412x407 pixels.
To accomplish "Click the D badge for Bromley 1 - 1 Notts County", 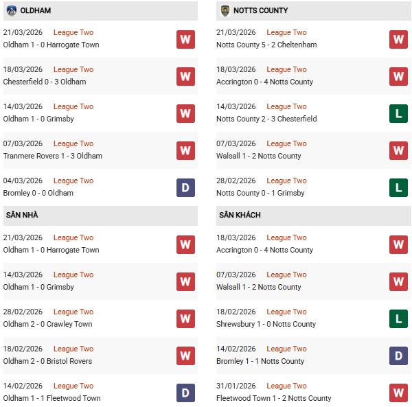I will pos(398,356).
